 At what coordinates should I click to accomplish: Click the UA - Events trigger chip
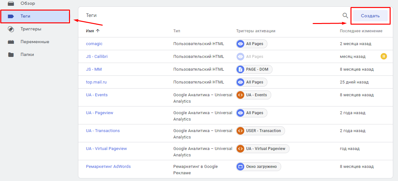254,95
